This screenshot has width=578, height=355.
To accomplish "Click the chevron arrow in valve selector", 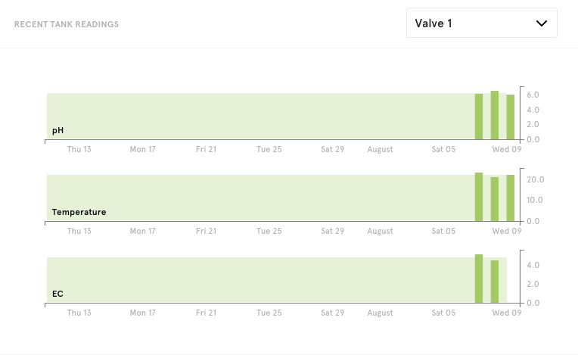I will [541, 23].
